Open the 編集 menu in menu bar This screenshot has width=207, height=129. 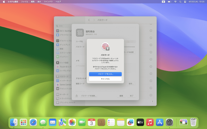33,2
